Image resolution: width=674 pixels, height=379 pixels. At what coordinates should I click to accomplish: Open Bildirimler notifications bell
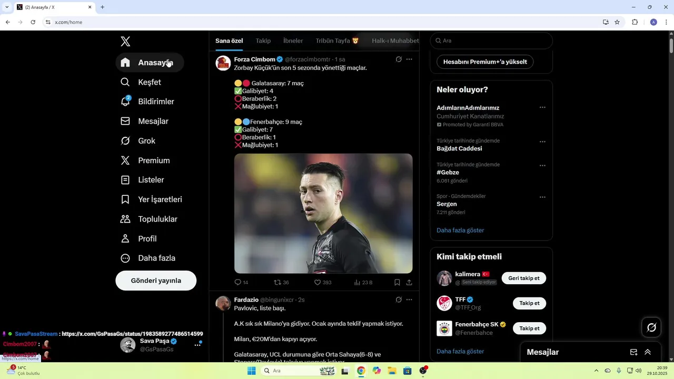click(147, 102)
